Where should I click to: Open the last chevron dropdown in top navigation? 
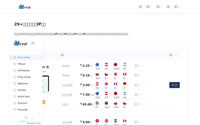pyautogui.click(x=177, y=7)
